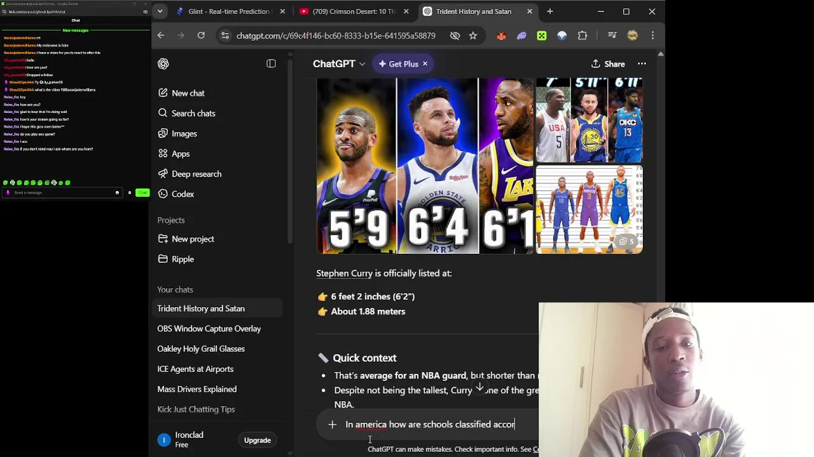This screenshot has height=457, width=814.
Task: Open a new browser tab
Action: click(x=550, y=11)
